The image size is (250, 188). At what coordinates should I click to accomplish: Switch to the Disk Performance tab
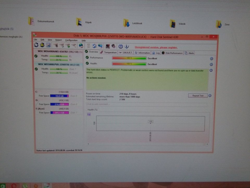tap(172, 53)
